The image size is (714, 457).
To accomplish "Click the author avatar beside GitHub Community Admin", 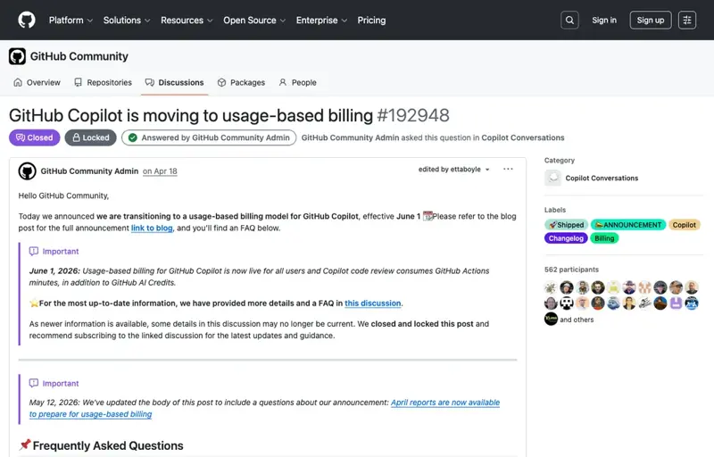I will (27, 171).
